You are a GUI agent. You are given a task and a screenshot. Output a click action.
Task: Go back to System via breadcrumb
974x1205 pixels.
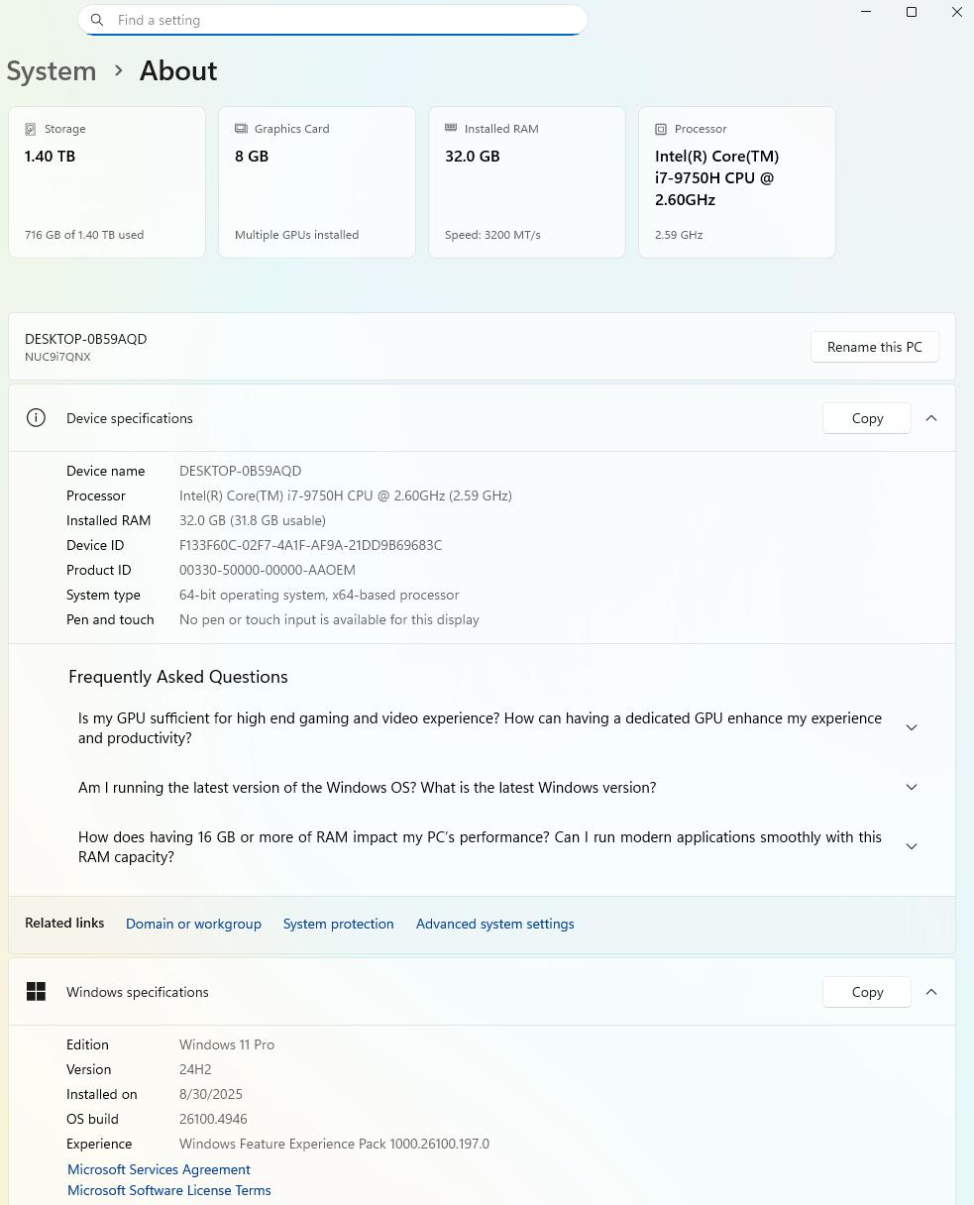(x=52, y=71)
